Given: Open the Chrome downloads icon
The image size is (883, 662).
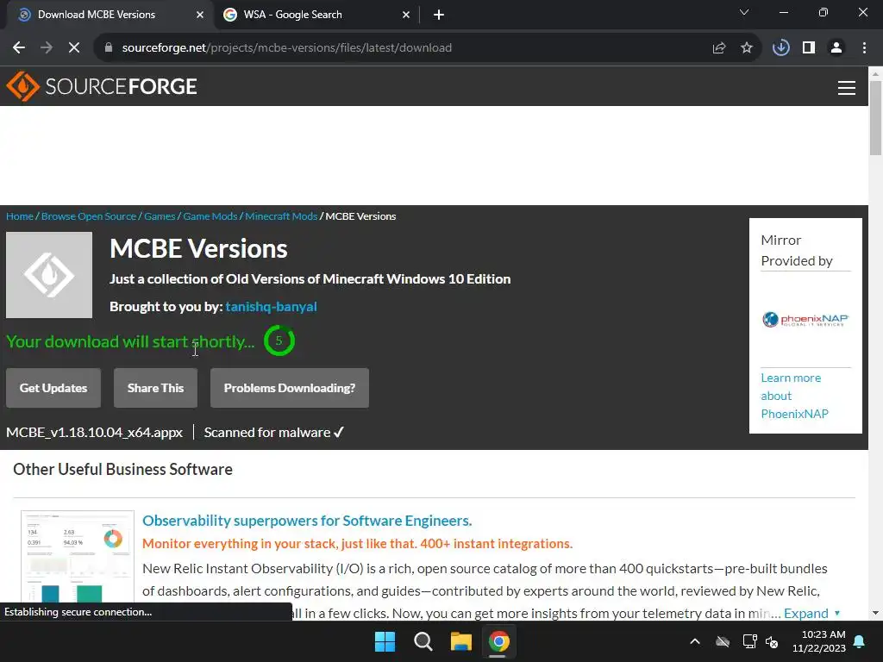Looking at the screenshot, I should [780, 48].
